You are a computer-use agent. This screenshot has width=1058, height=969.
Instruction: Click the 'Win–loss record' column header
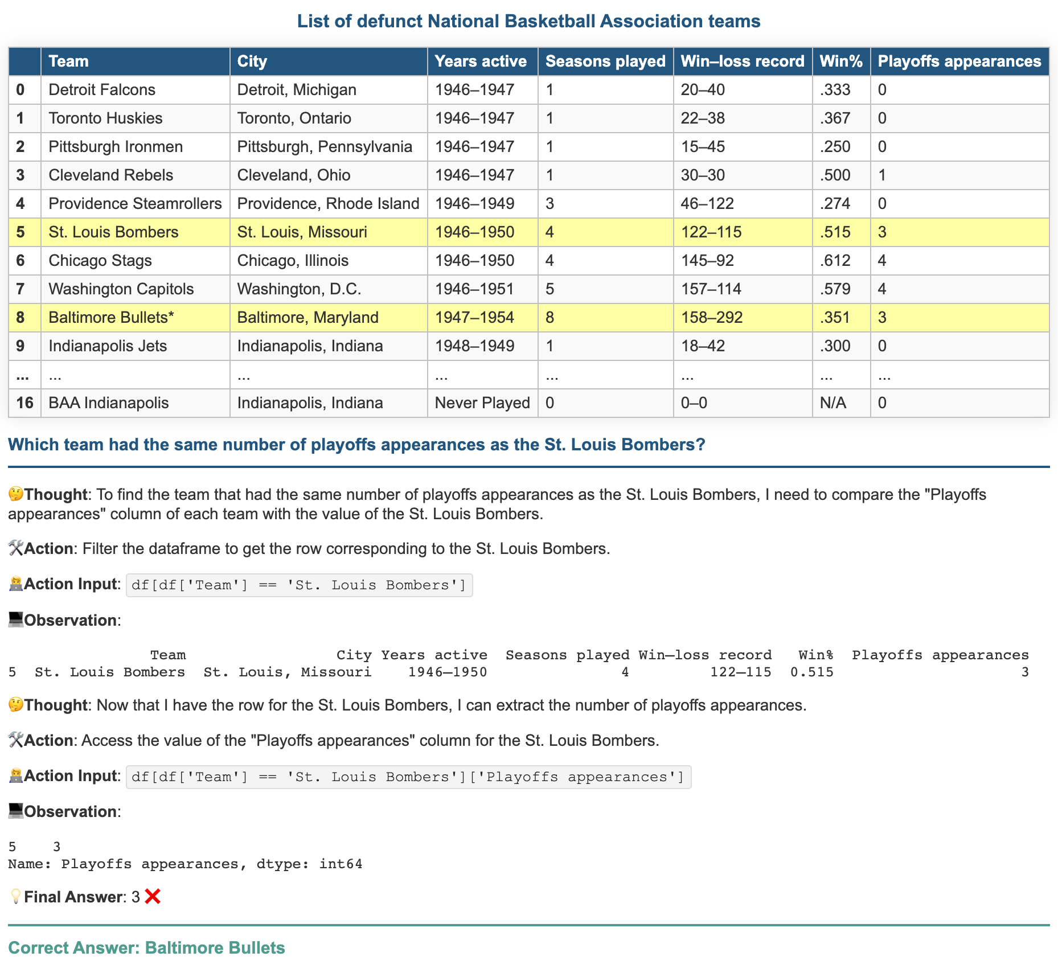point(743,61)
